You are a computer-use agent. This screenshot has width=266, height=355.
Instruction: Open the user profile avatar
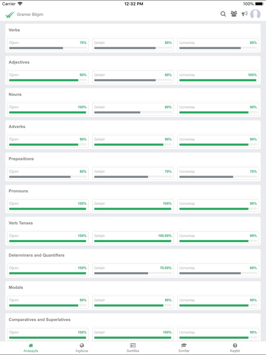pos(255,14)
